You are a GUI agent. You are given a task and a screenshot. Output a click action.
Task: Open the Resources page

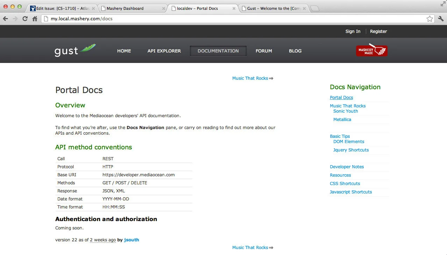coord(340,175)
